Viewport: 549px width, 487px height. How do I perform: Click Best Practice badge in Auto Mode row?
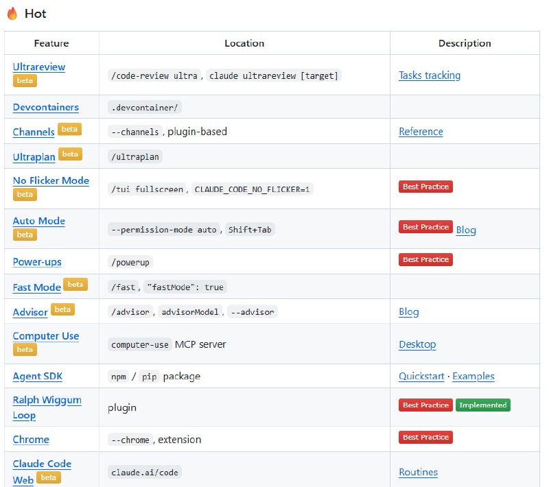click(425, 227)
